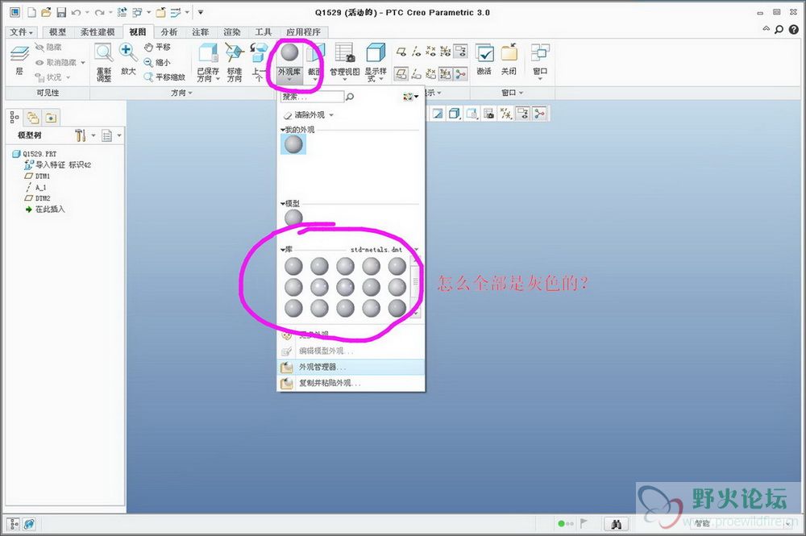This screenshot has width=806, height=536.
Task: Switch to the 模型 tab
Action: pyautogui.click(x=57, y=32)
